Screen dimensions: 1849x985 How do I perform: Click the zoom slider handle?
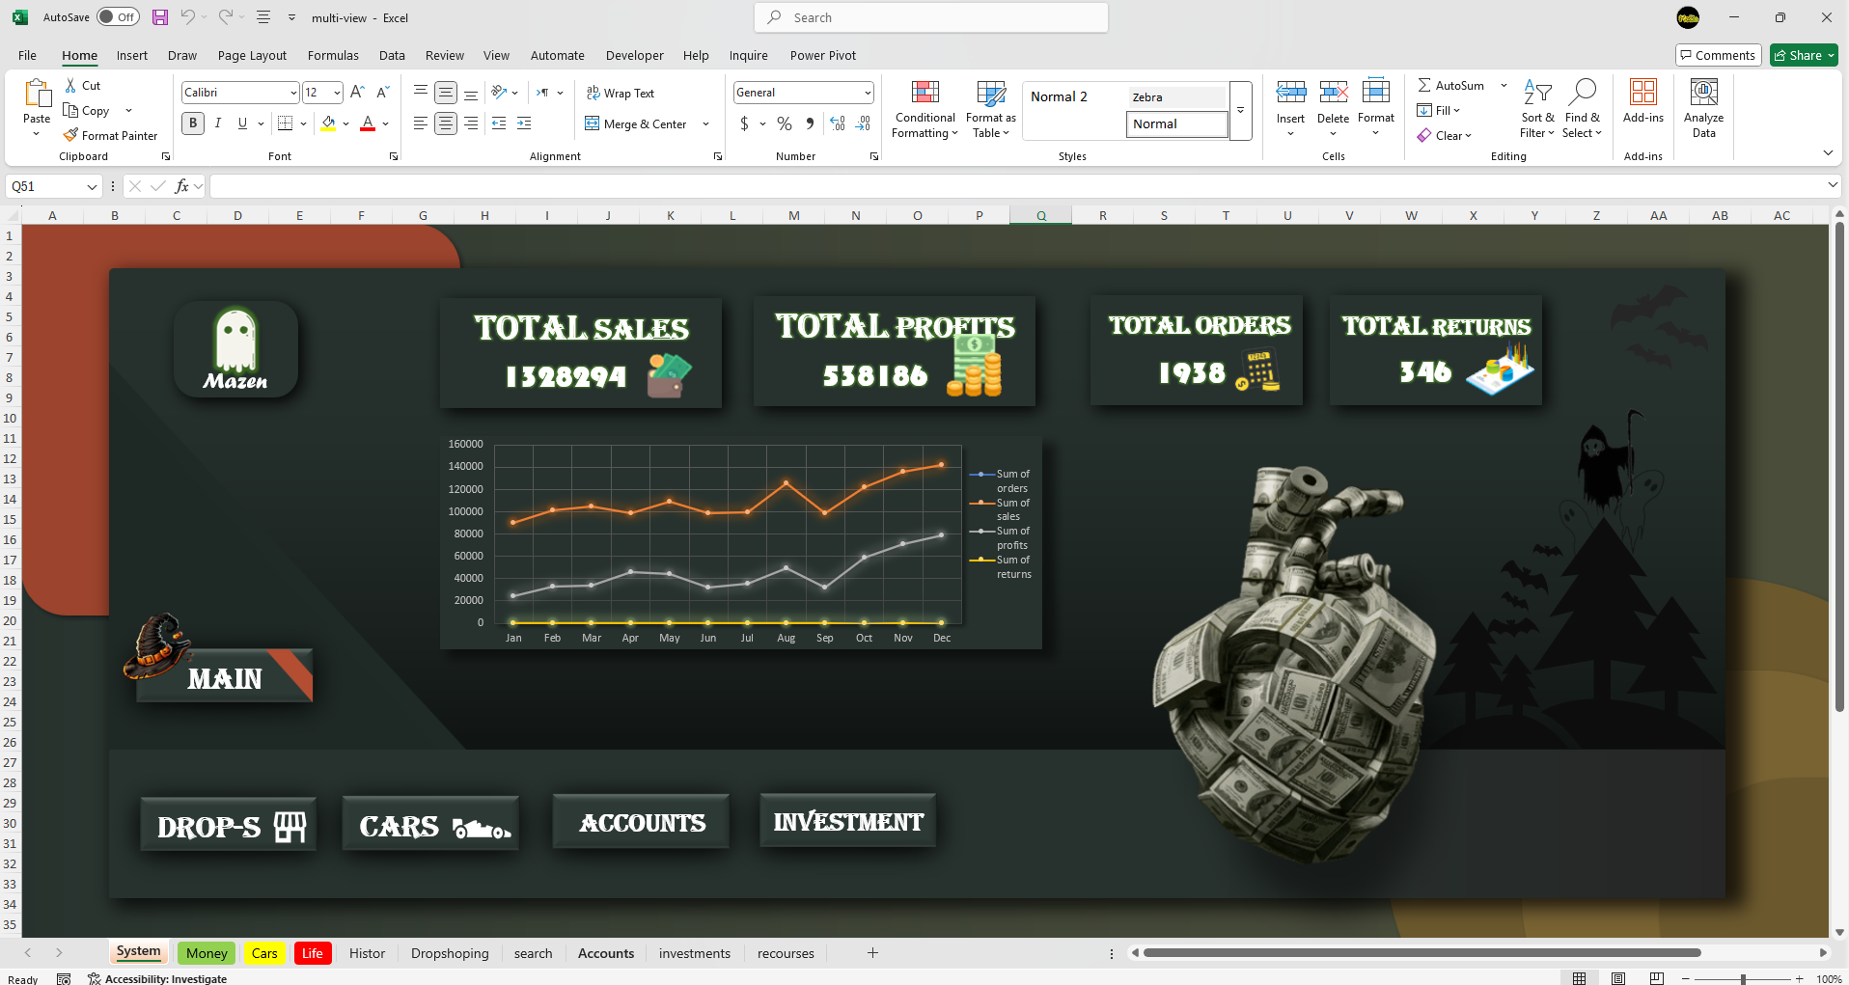(1743, 978)
